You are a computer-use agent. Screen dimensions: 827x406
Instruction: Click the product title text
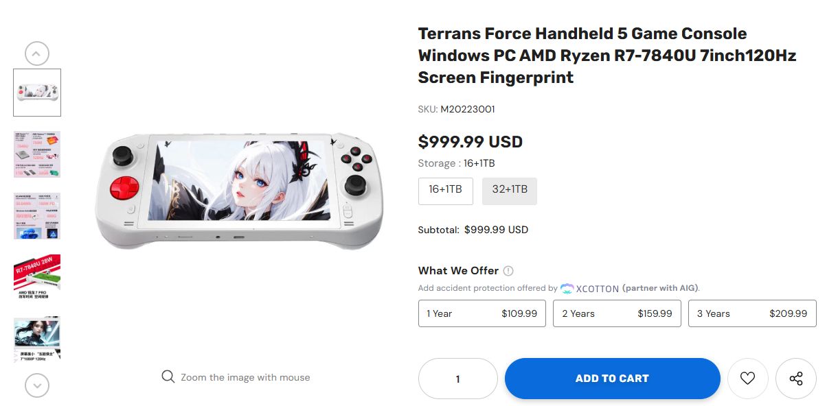pyautogui.click(x=607, y=56)
